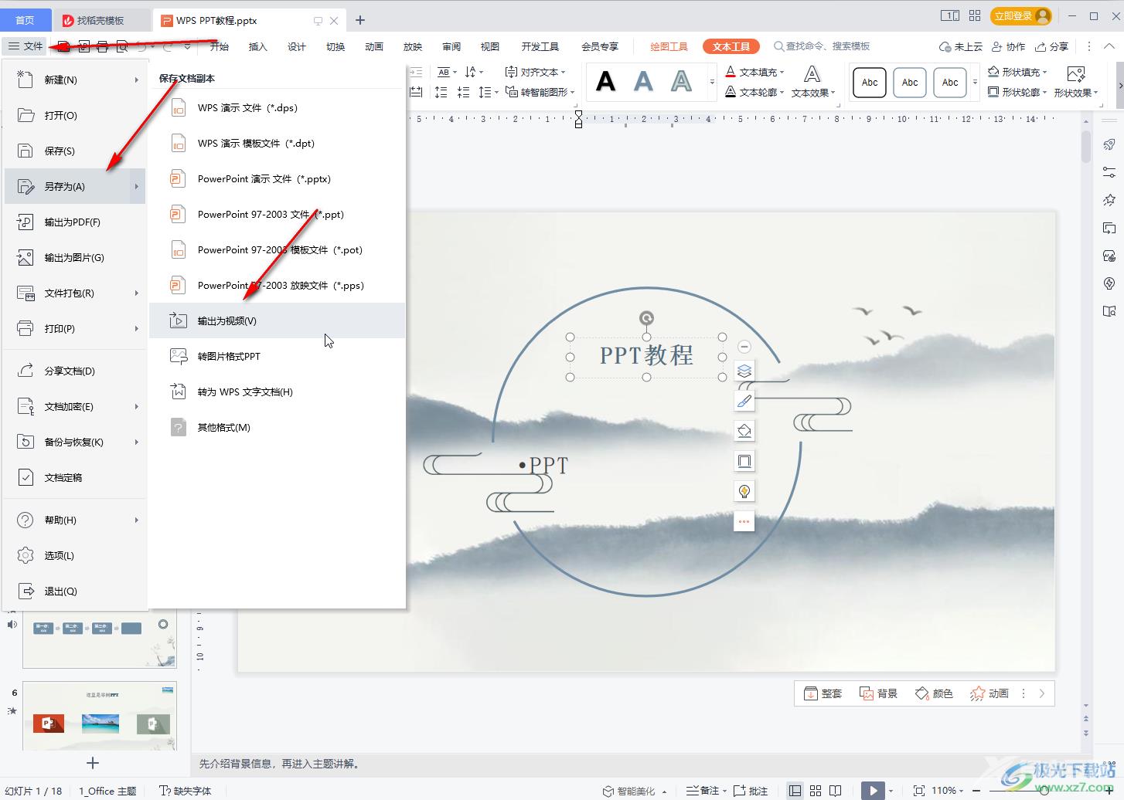The image size is (1124, 800).
Task: Select blue gradient A text style
Action: pos(643,81)
